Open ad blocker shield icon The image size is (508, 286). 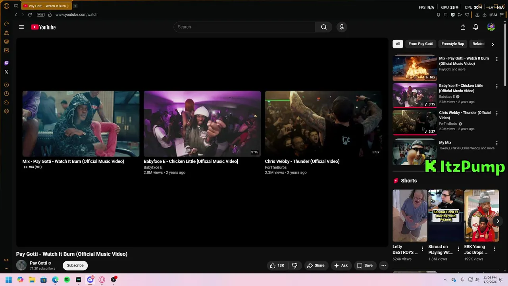tap(453, 15)
